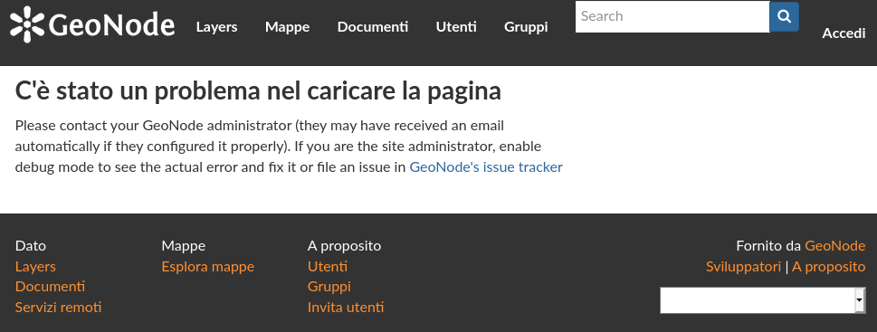Image resolution: width=877 pixels, height=332 pixels.
Task: Open the orange GeoNode footer link
Action: click(x=835, y=246)
